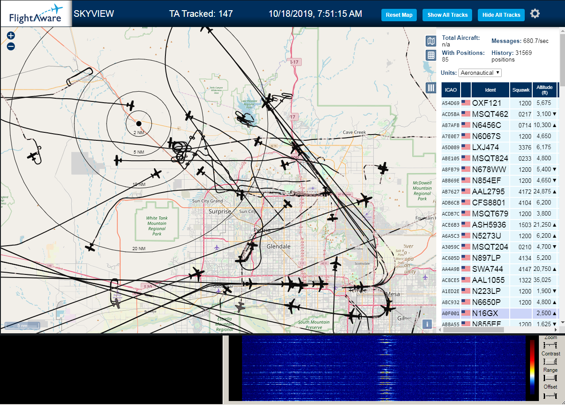Viewport: 565px width, 405px height.
Task: Open the Units dropdown set to Aeronautical
Action: click(480, 73)
